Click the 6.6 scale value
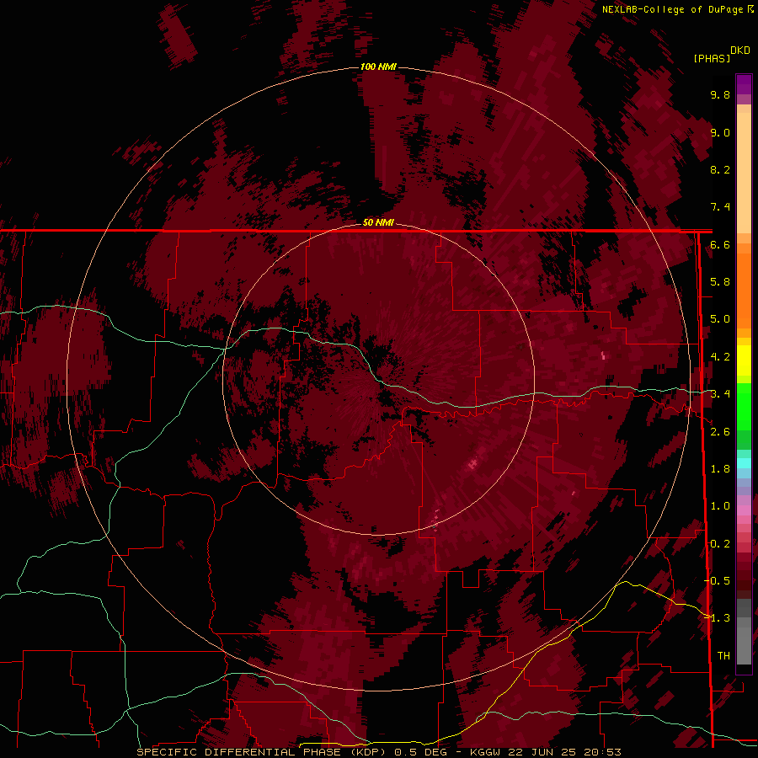Screen dimensions: 758x758 pyautogui.click(x=720, y=244)
